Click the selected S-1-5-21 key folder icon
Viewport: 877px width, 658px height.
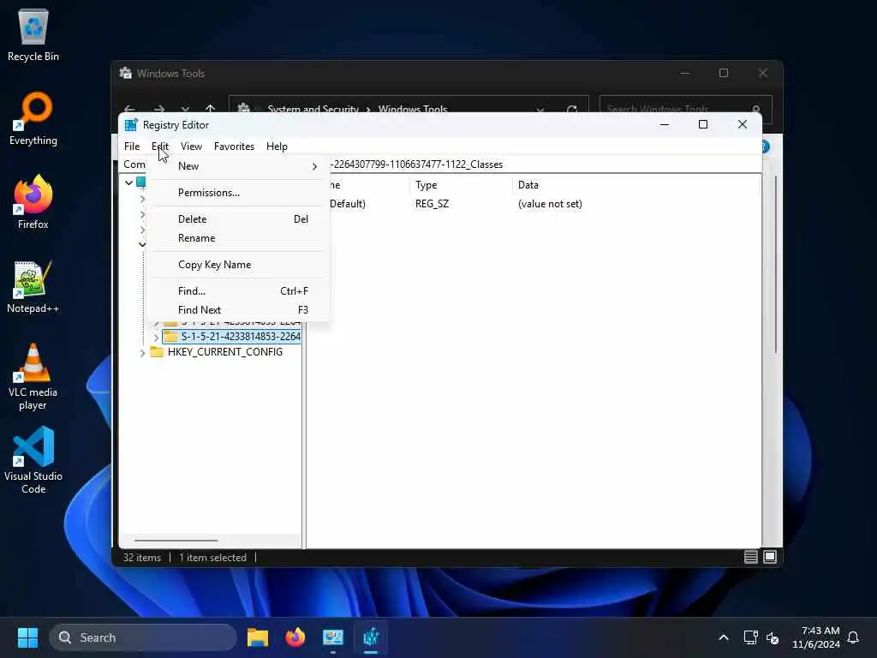[x=170, y=336]
